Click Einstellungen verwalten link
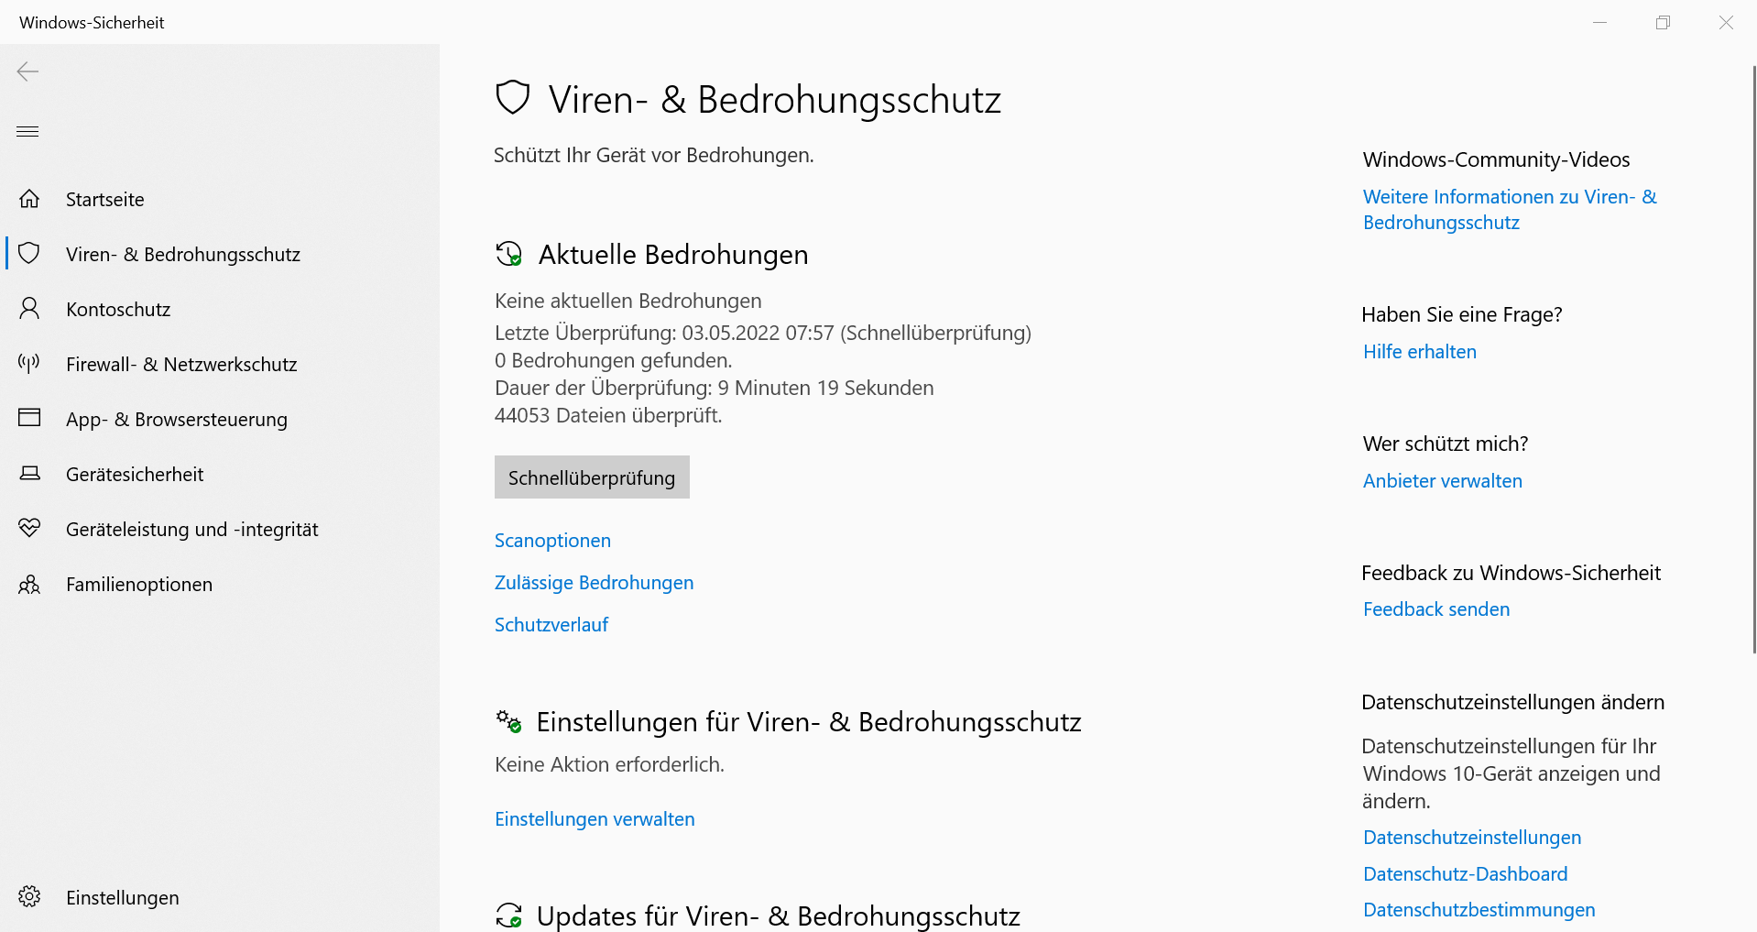The height and width of the screenshot is (932, 1757). coord(595,819)
